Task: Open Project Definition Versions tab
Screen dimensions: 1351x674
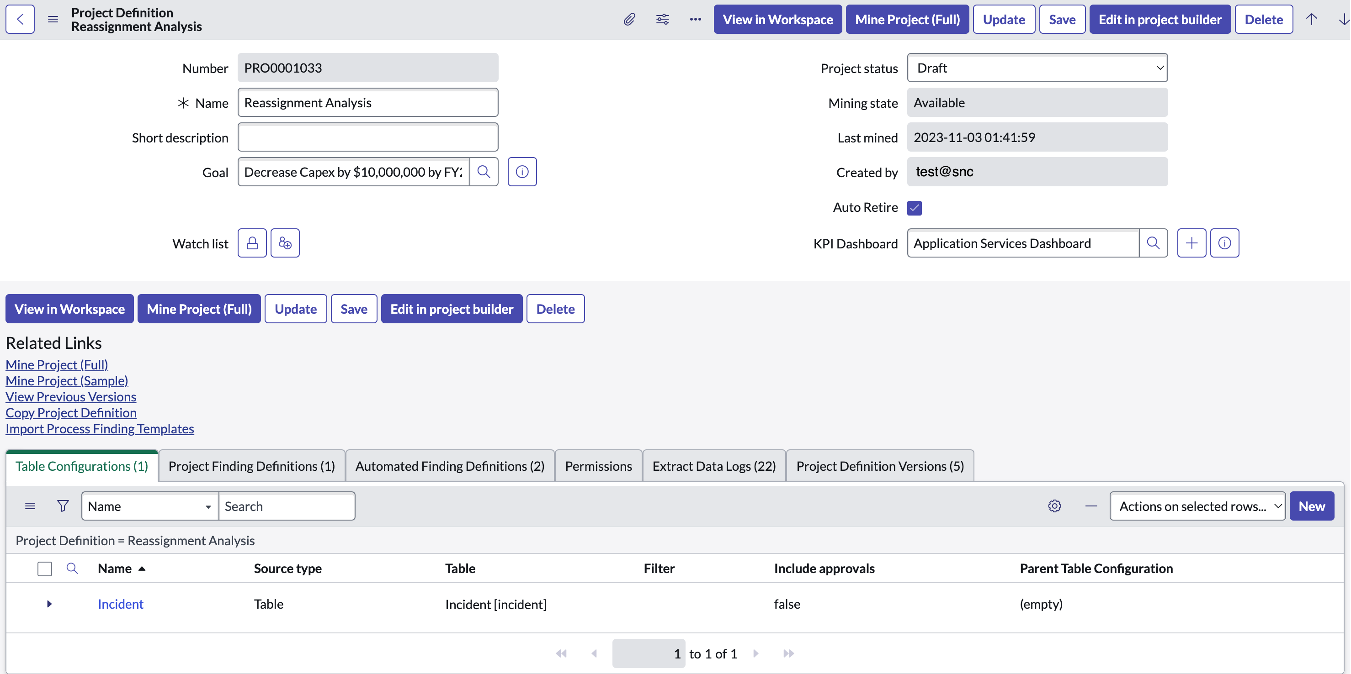Action: coord(880,466)
